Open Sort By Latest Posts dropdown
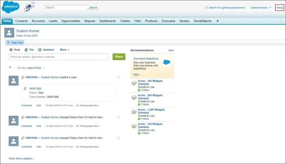Screen dimensions: 286x164 coord(36,68)
